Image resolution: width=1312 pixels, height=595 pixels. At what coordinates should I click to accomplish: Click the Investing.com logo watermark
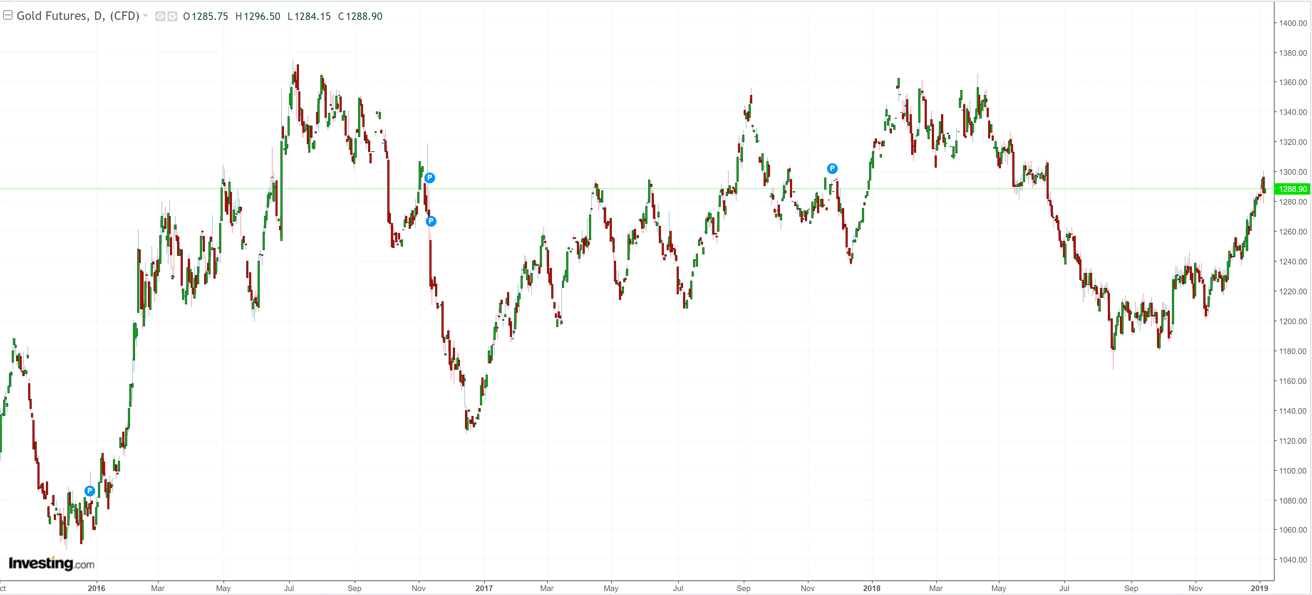[51, 563]
